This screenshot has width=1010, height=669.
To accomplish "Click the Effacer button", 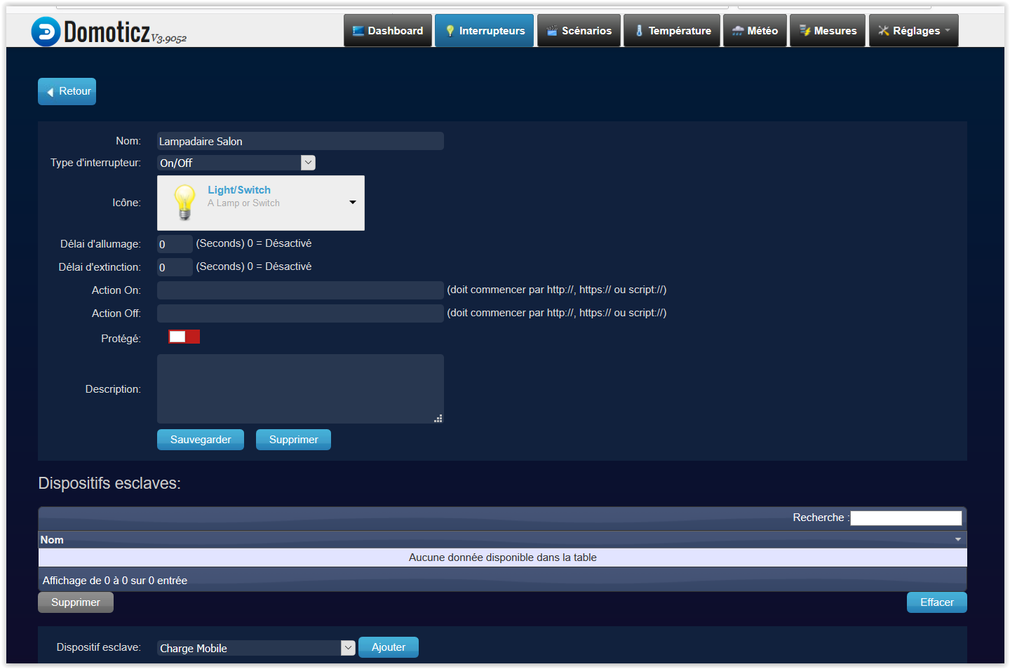I will (x=936, y=602).
